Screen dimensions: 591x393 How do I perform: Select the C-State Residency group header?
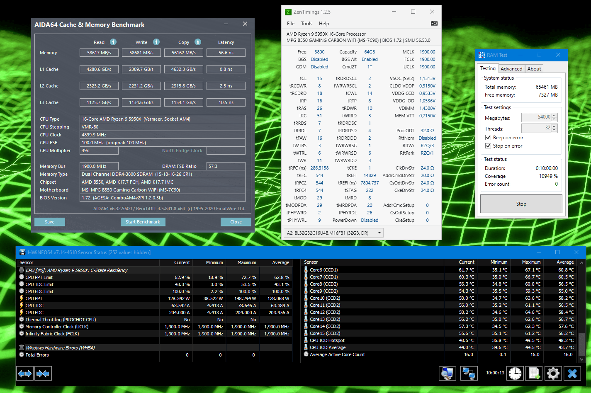point(154,270)
